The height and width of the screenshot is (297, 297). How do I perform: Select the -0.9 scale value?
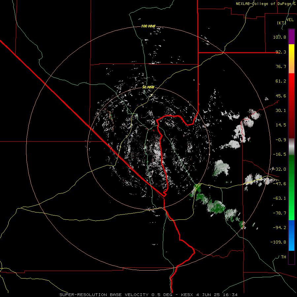pos(281,140)
